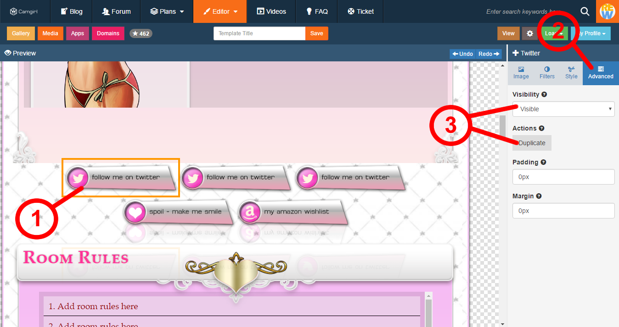Click into the Template Title field
This screenshot has width=619, height=327.
pyautogui.click(x=259, y=33)
